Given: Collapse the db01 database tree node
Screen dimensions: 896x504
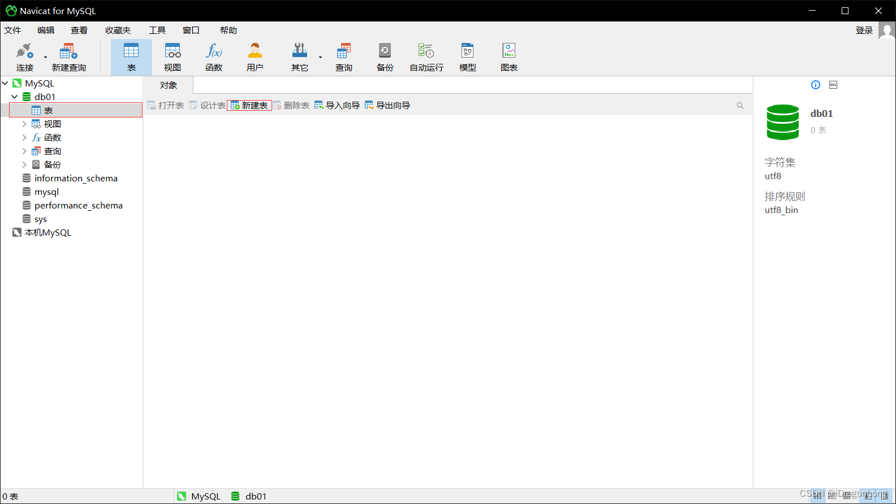Looking at the screenshot, I should [15, 97].
